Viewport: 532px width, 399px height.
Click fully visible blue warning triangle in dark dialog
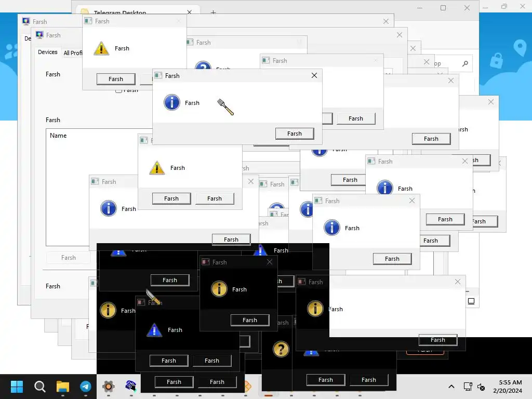point(154,330)
